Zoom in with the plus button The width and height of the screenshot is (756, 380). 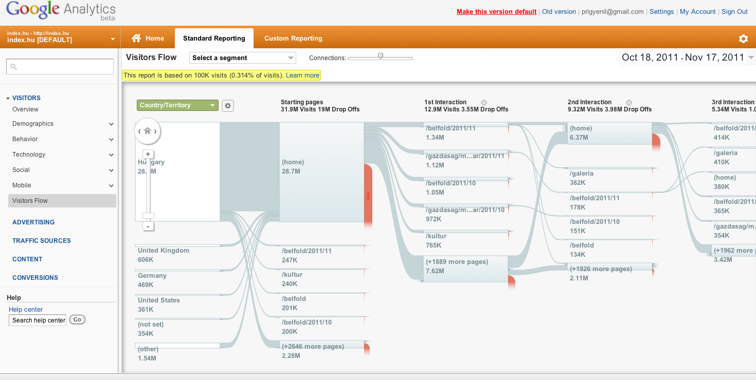[x=148, y=154]
